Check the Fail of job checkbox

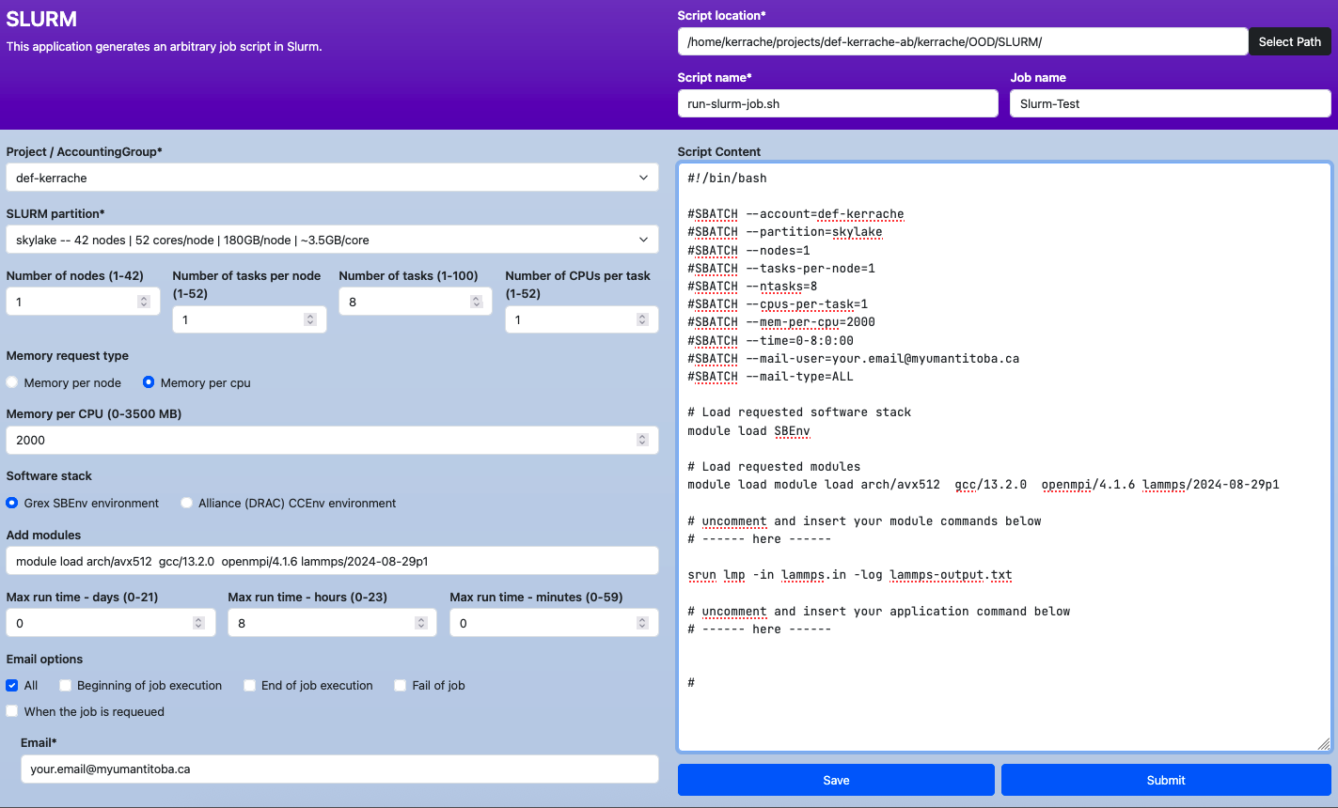401,685
